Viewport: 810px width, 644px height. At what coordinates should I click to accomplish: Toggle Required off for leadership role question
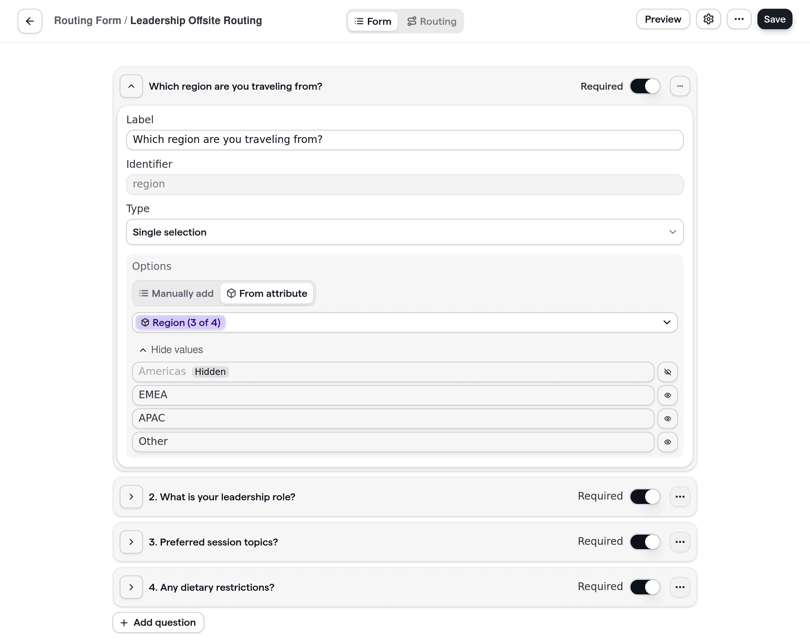click(x=645, y=496)
